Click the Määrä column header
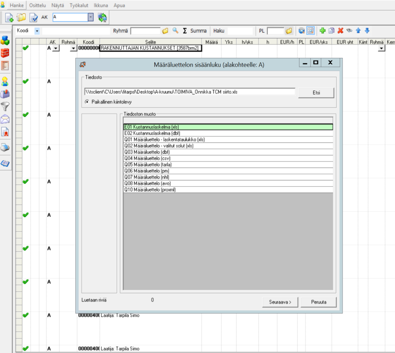This screenshot has width=395, height=353. point(211,42)
